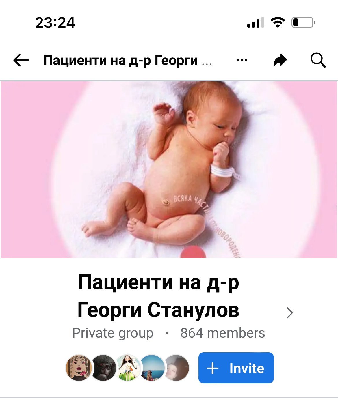
Task: Expand group details with right chevron
Action: pos(289,313)
